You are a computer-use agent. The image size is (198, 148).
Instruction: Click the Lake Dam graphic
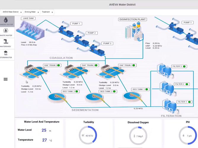(x=30, y=30)
